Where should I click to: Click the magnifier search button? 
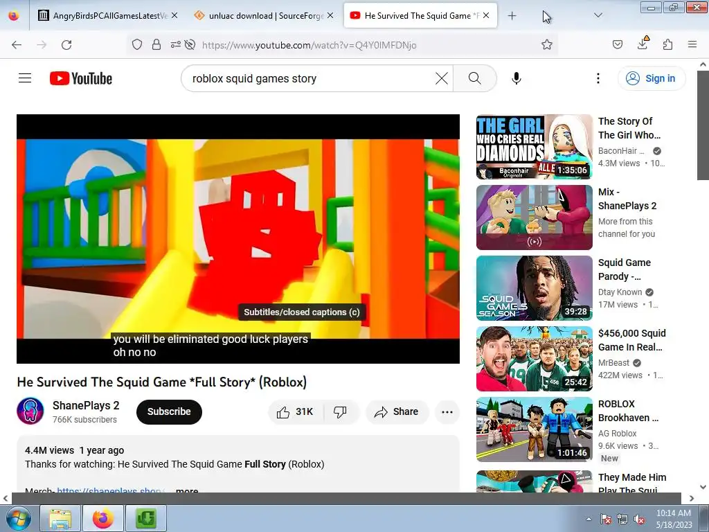[x=474, y=78]
